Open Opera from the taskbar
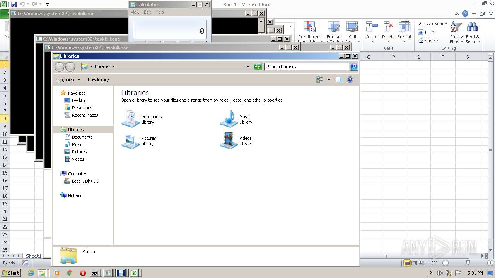 pyautogui.click(x=83, y=273)
